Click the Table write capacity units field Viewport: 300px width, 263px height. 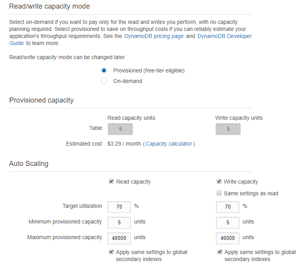point(228,129)
